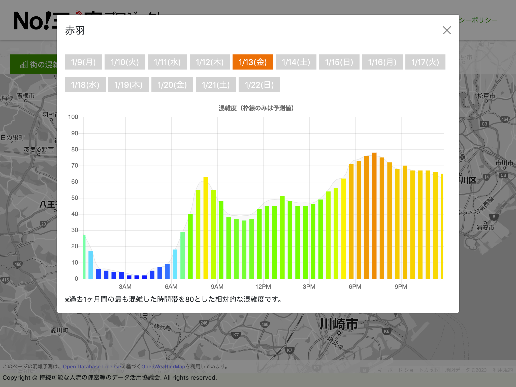The height and width of the screenshot is (387, 516).
Task: Select the 1/14(土) date tab
Action: click(x=296, y=62)
